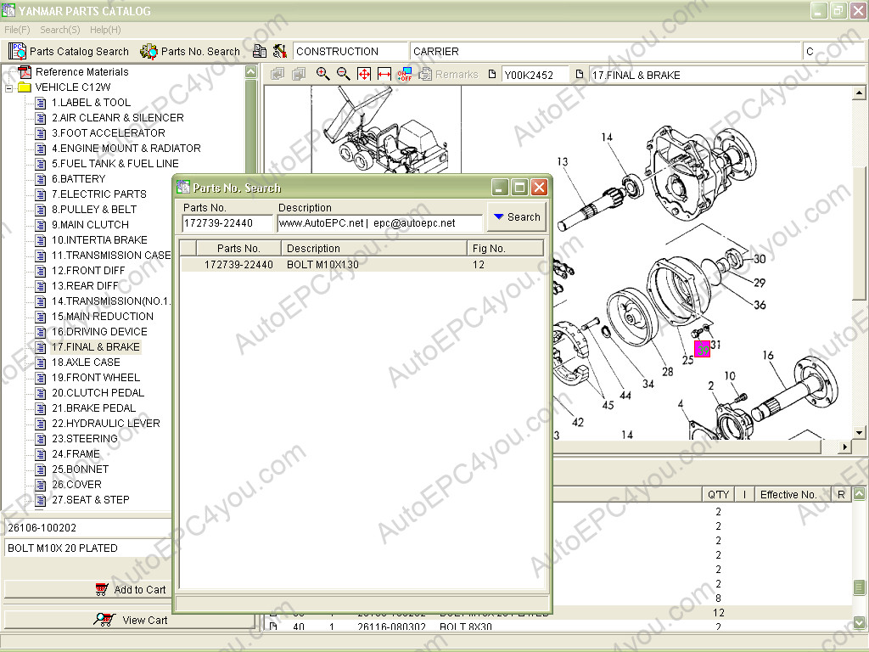Click Add to Cart button

tap(130, 589)
